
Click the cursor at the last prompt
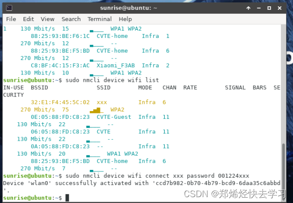point(67,198)
